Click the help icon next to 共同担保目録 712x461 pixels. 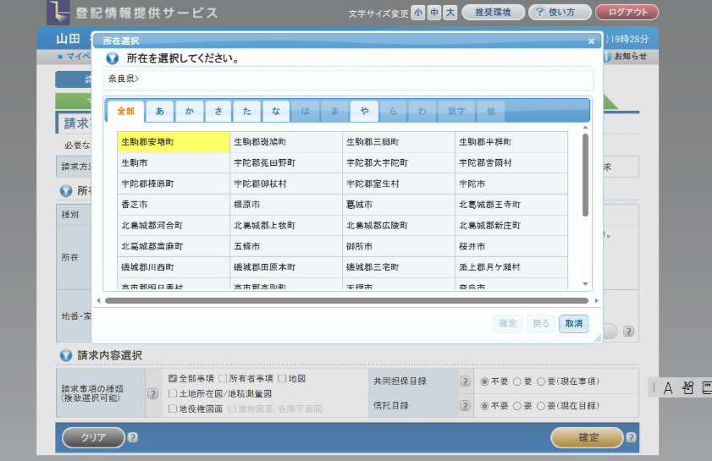[x=465, y=381]
